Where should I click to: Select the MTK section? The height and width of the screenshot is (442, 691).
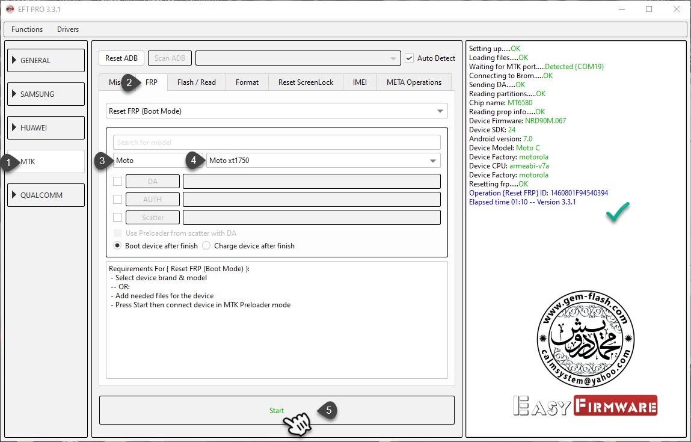pos(46,162)
